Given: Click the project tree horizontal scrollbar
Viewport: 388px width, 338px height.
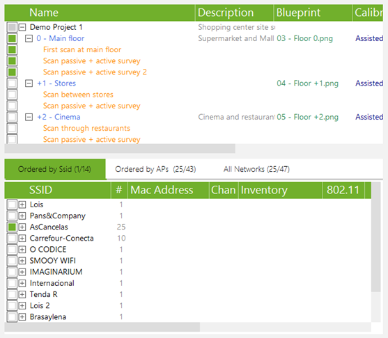Looking at the screenshot, I should [120, 149].
